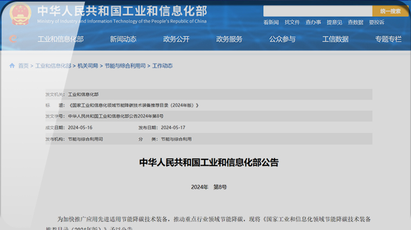Click the home icon in the breadcrumb

coord(12,66)
